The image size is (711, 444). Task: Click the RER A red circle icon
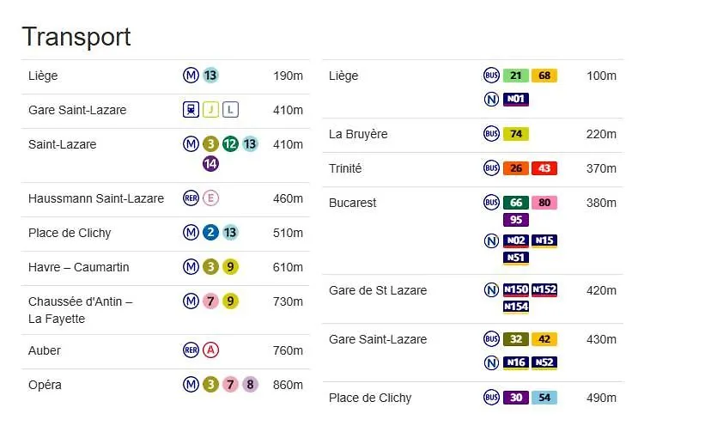210,350
